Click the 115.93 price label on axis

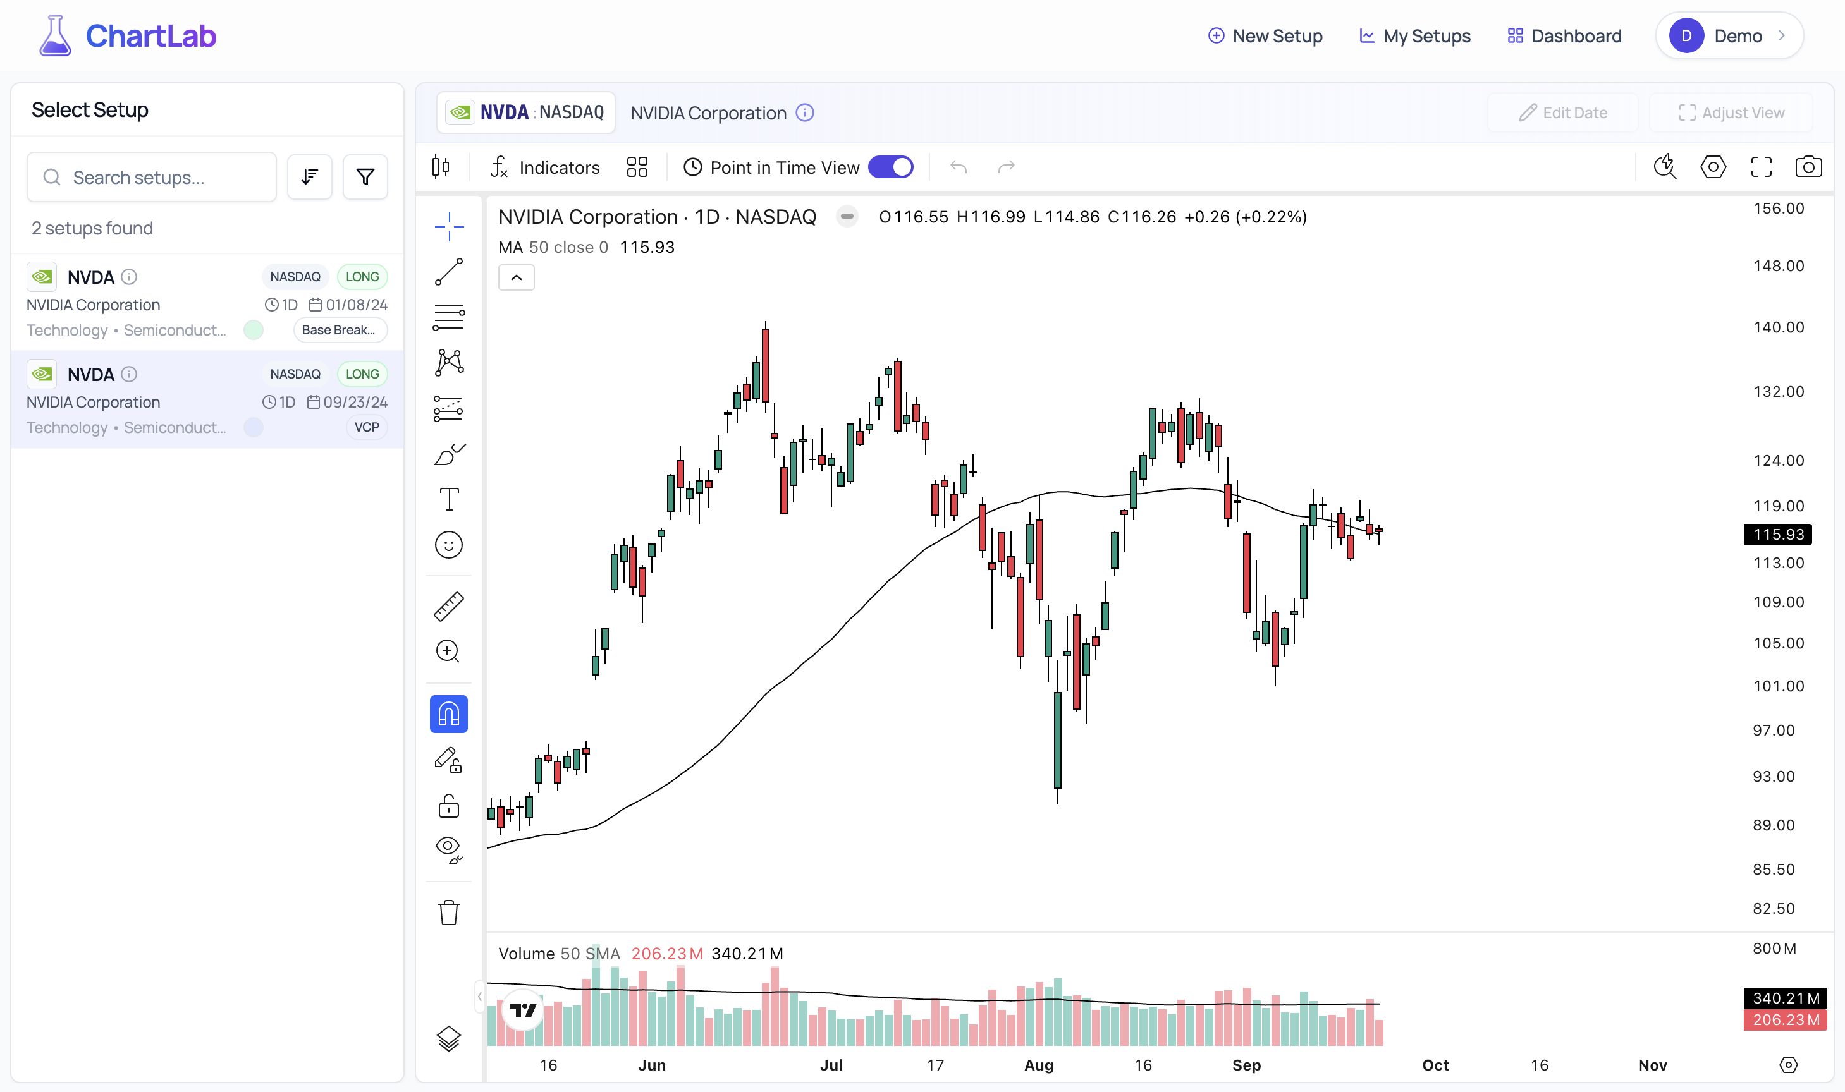pos(1777,534)
